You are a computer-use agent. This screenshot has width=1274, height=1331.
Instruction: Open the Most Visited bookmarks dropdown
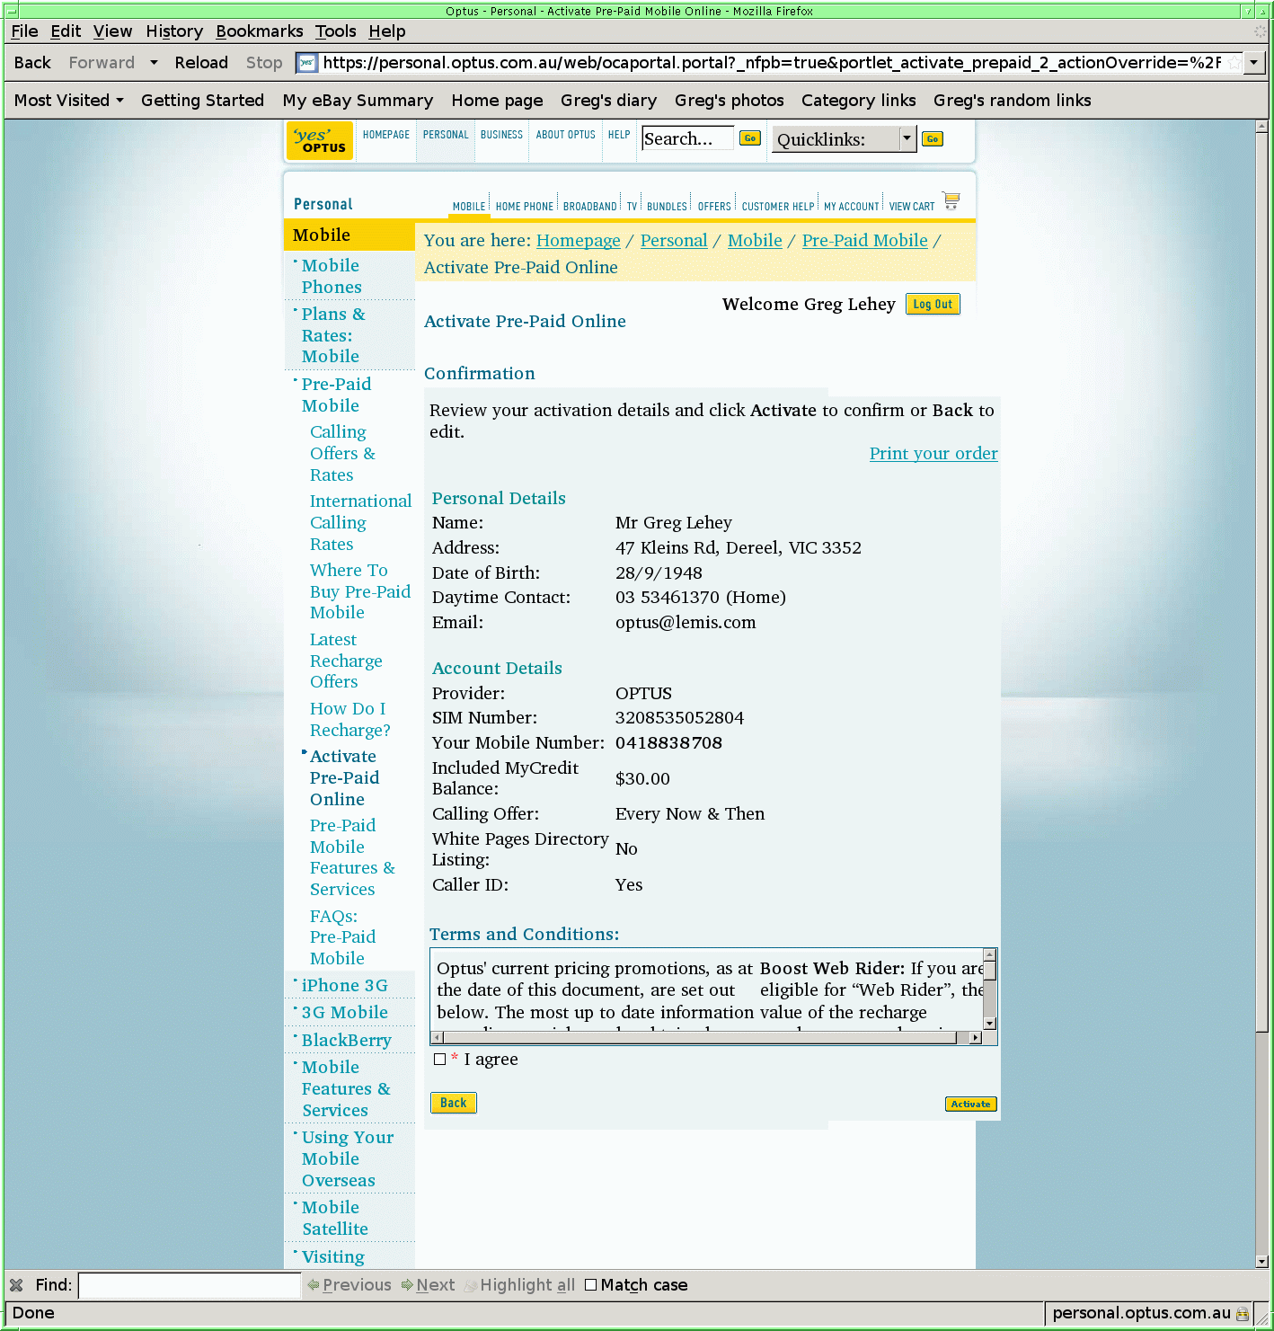pyautogui.click(x=69, y=101)
